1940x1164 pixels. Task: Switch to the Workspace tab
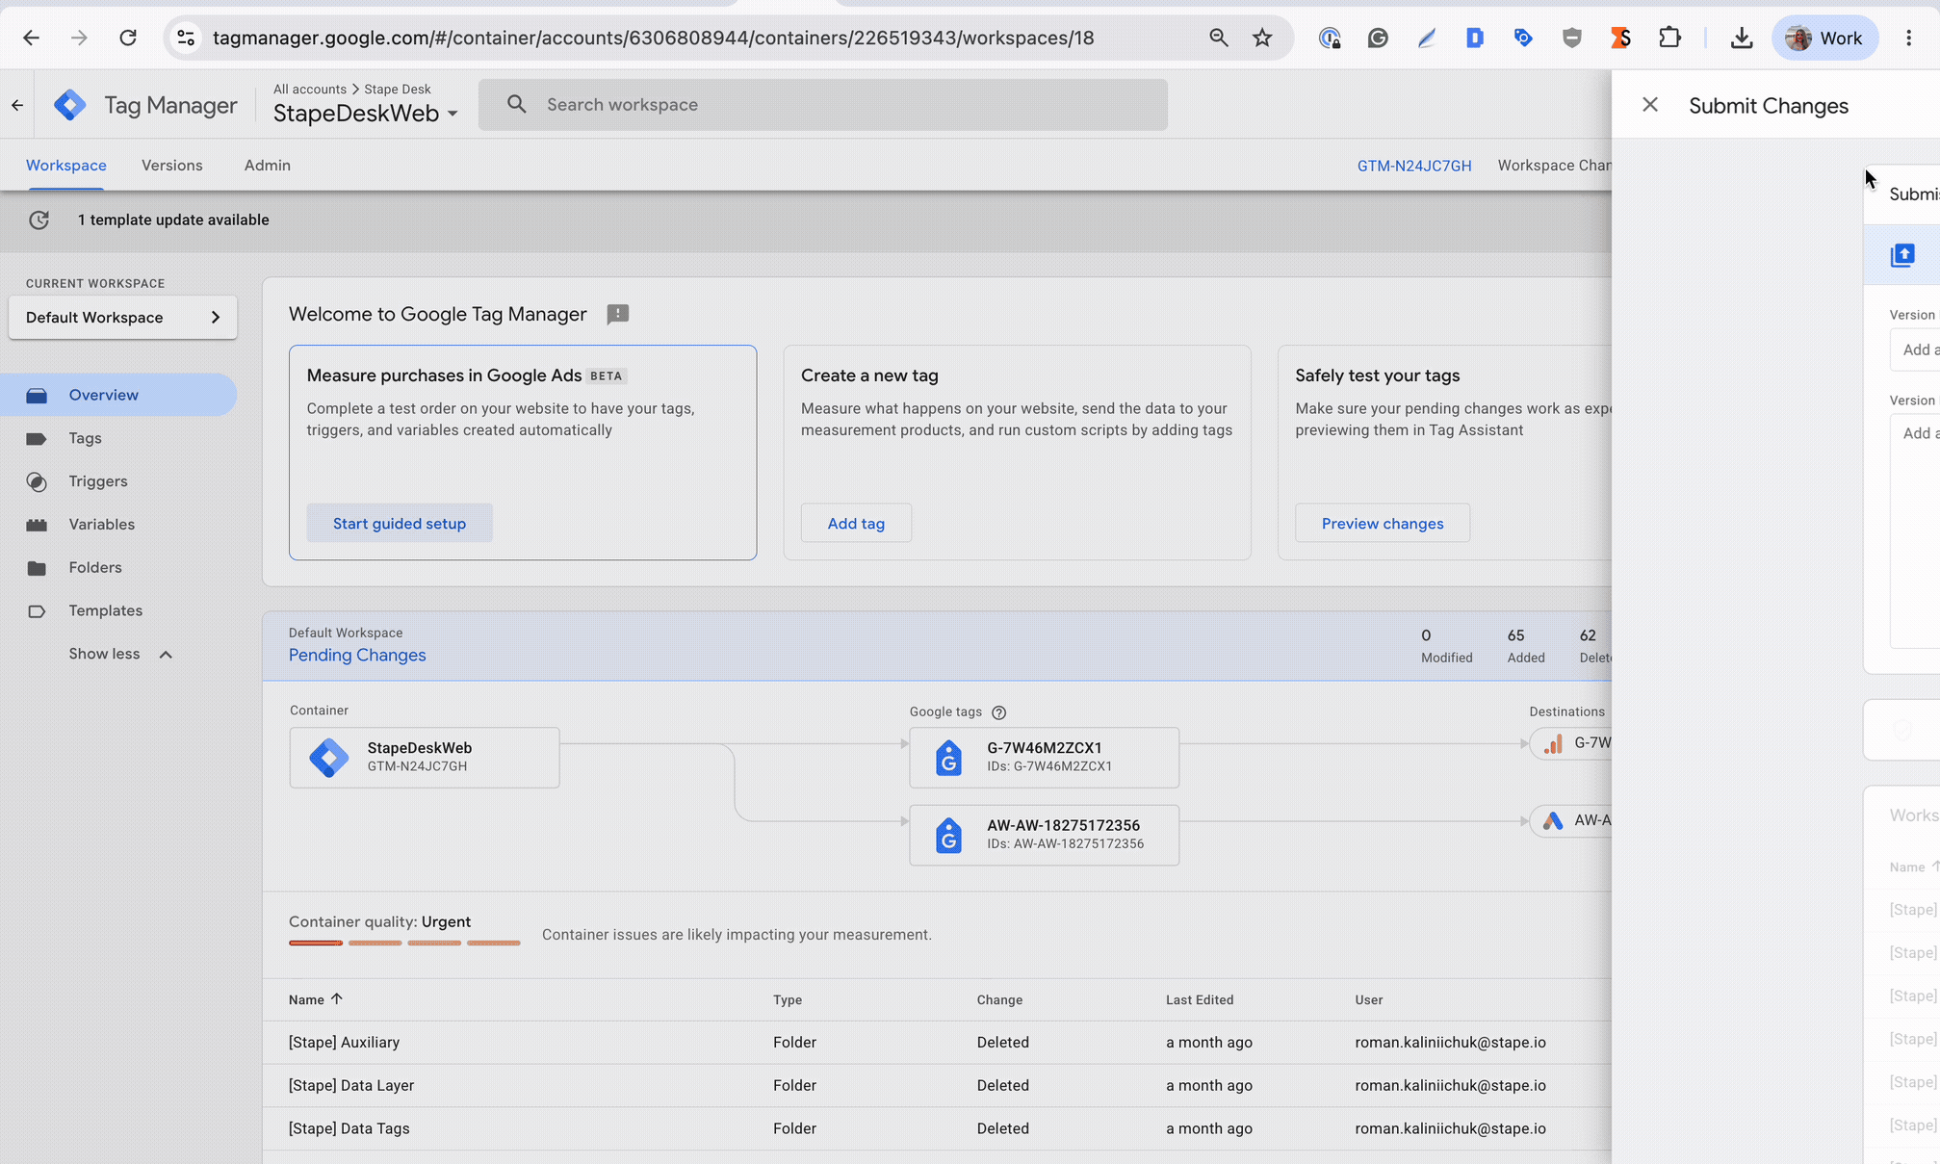point(66,166)
